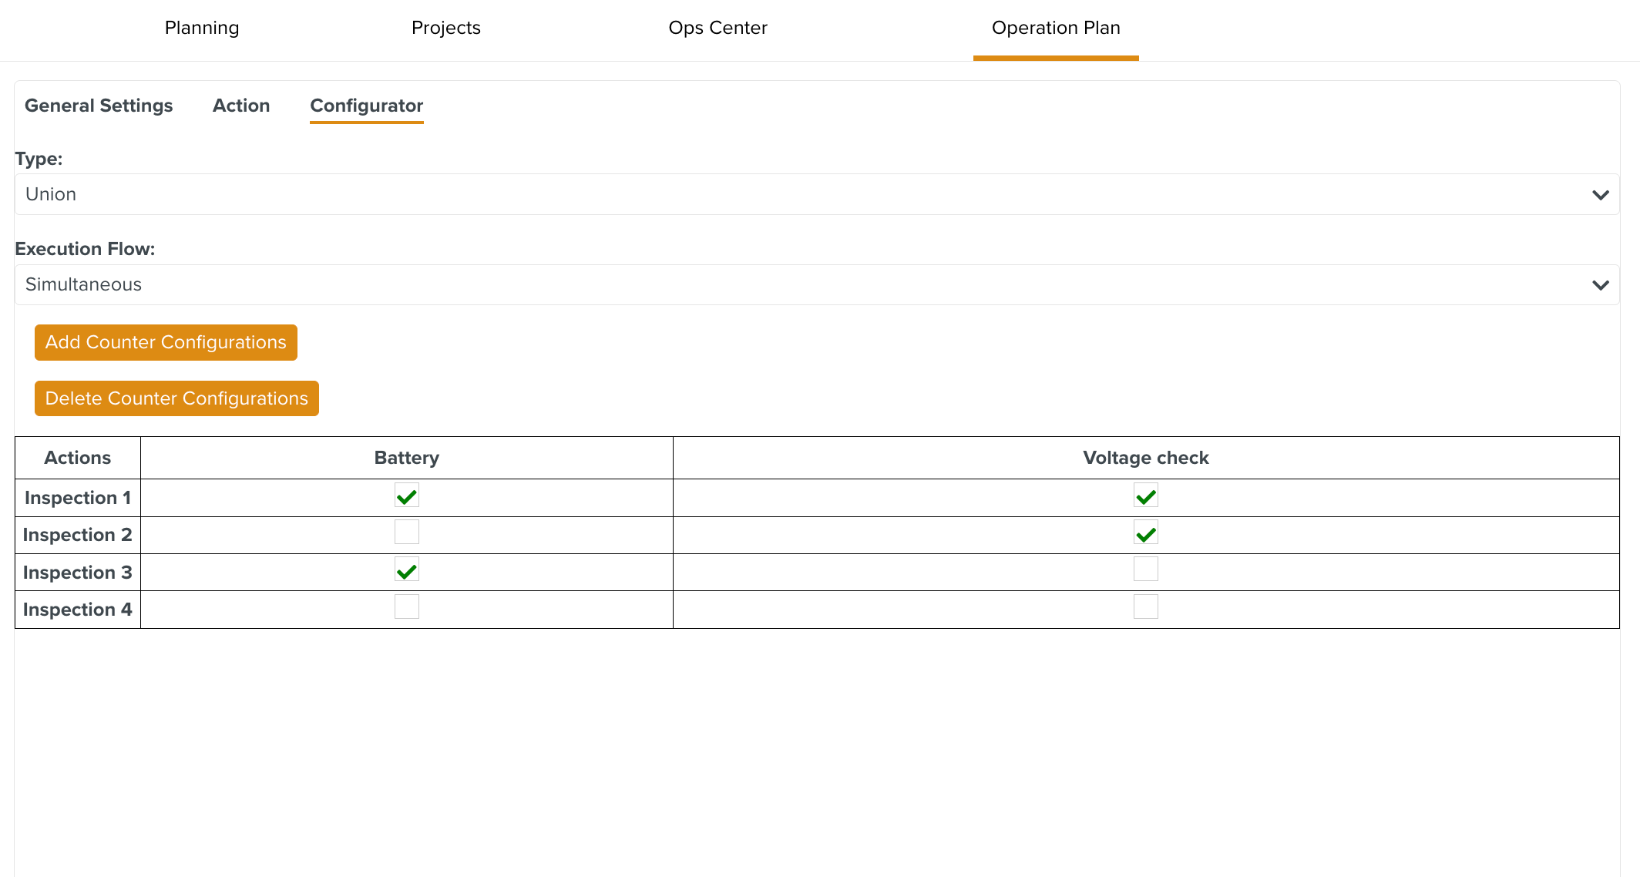
Task: Enable the Voltage check for Inspection 3
Action: [1145, 569]
